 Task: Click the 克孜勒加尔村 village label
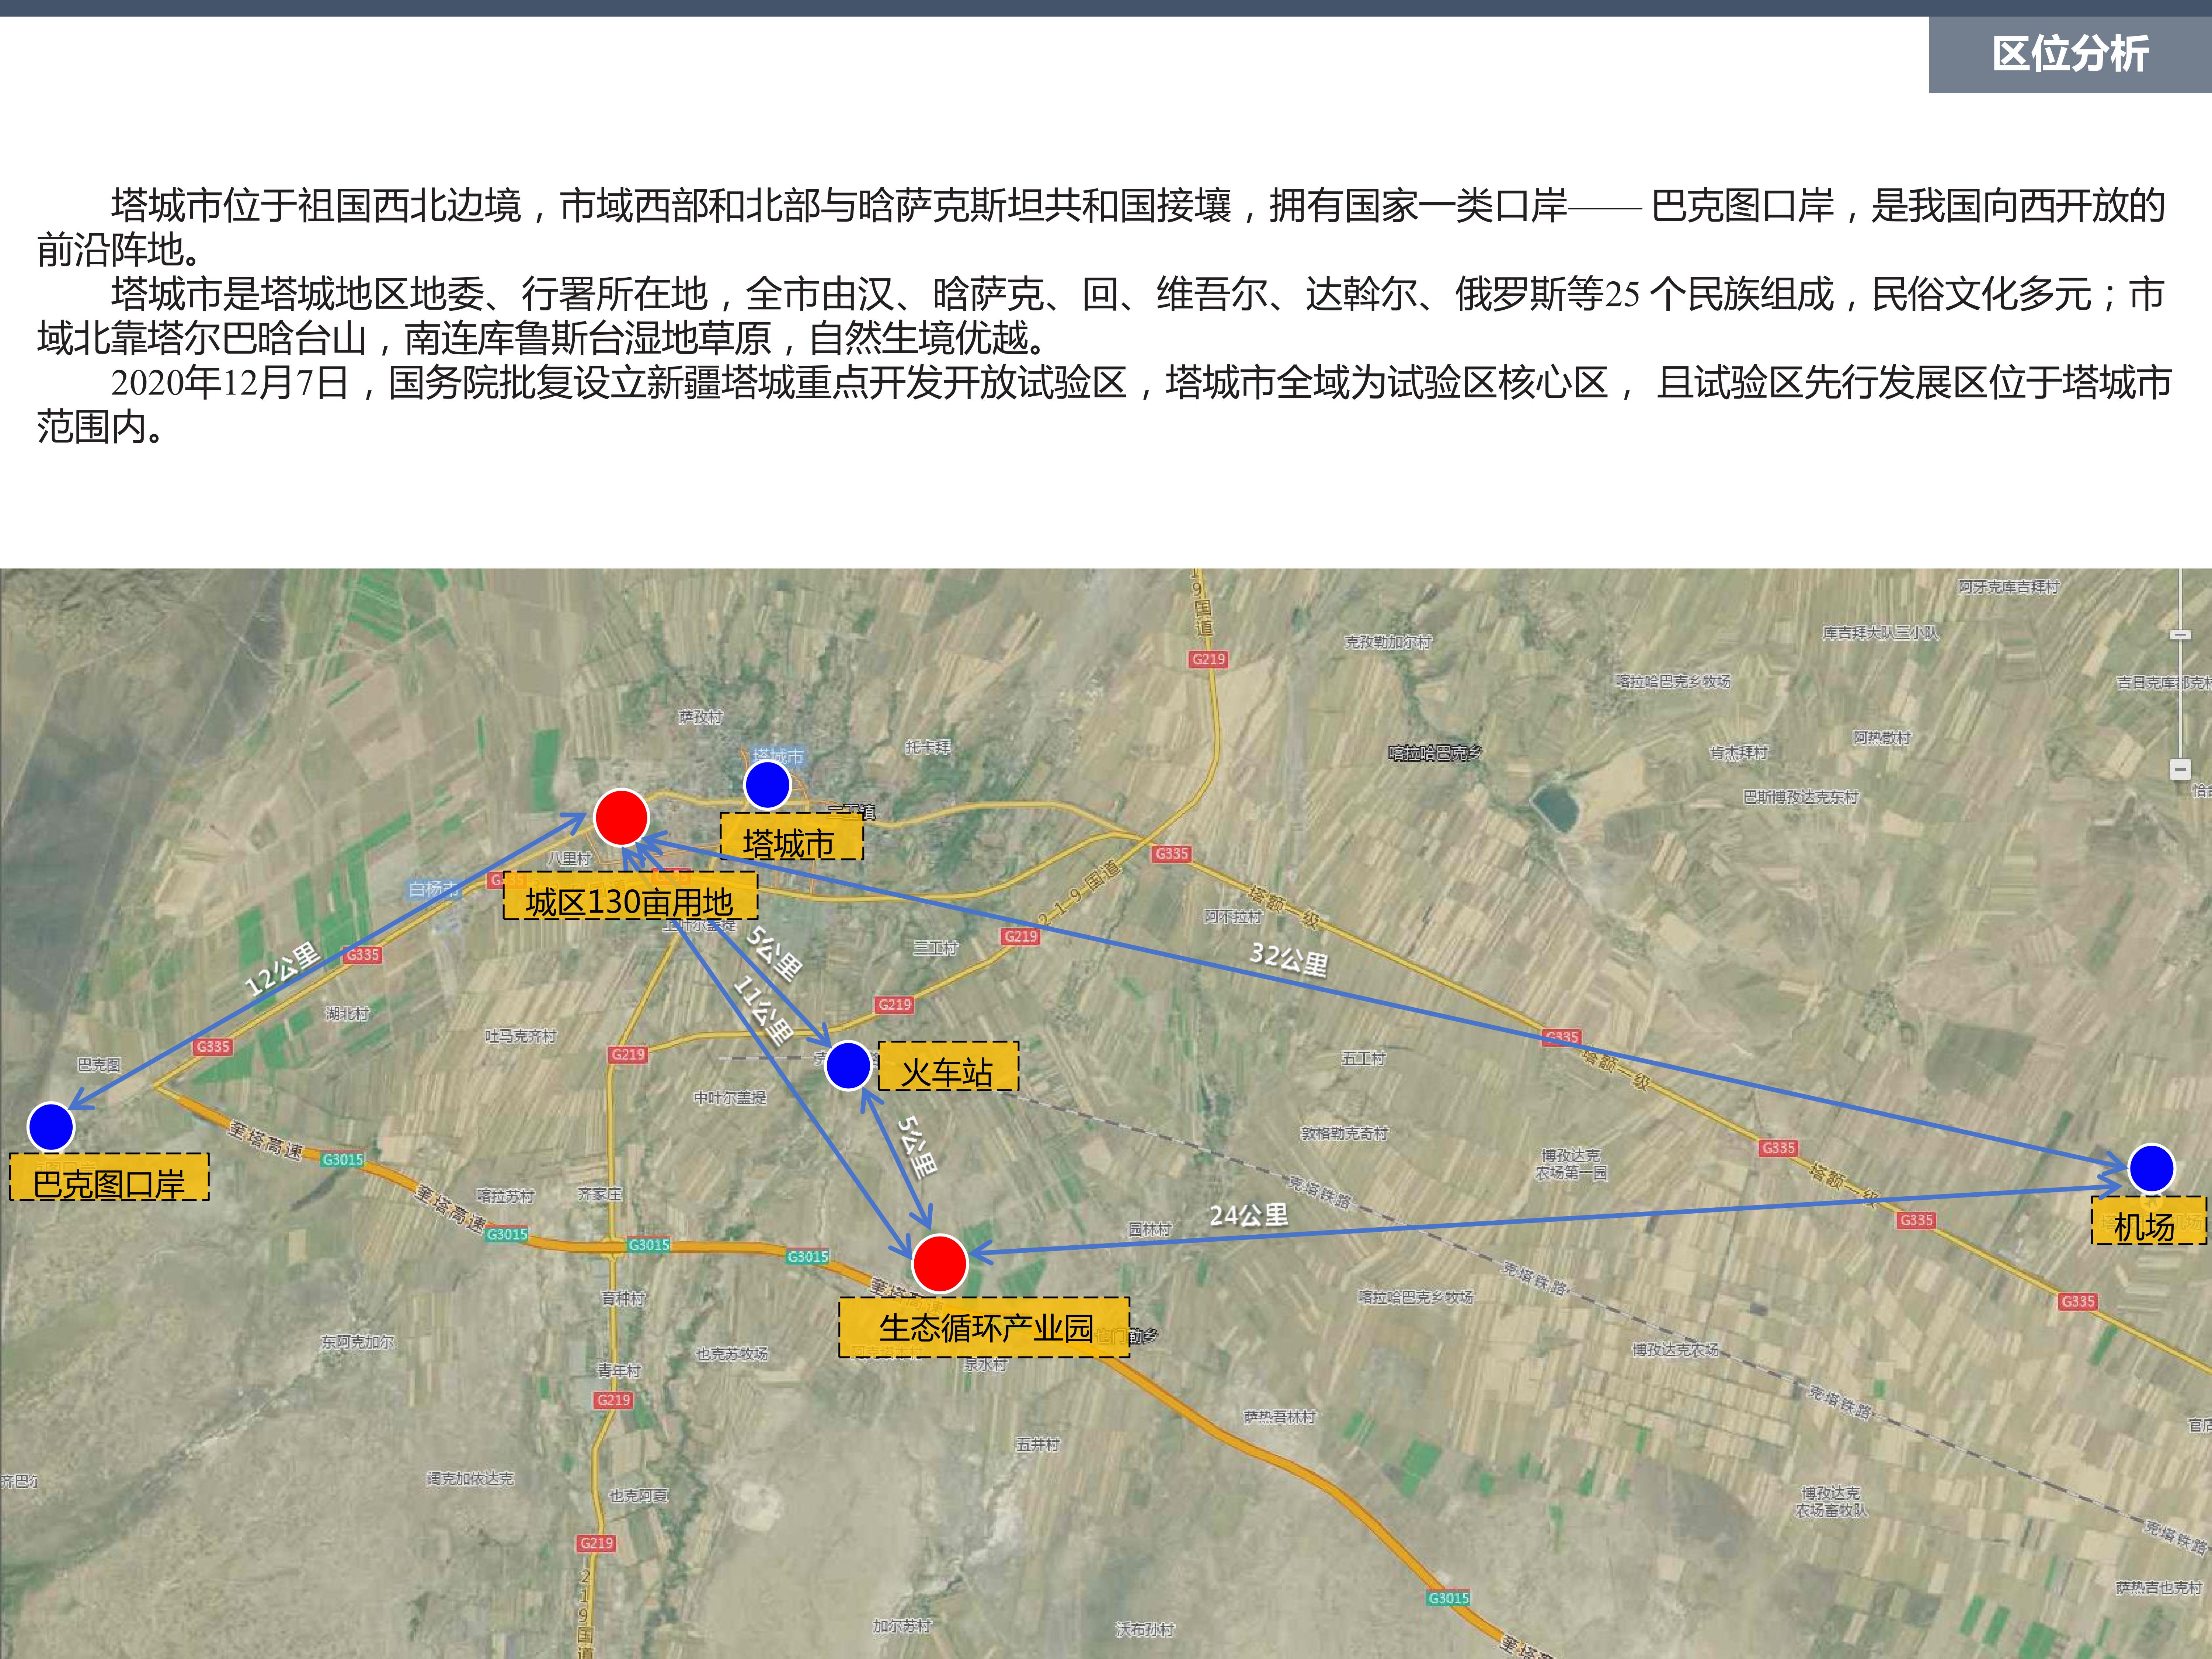[x=1388, y=642]
